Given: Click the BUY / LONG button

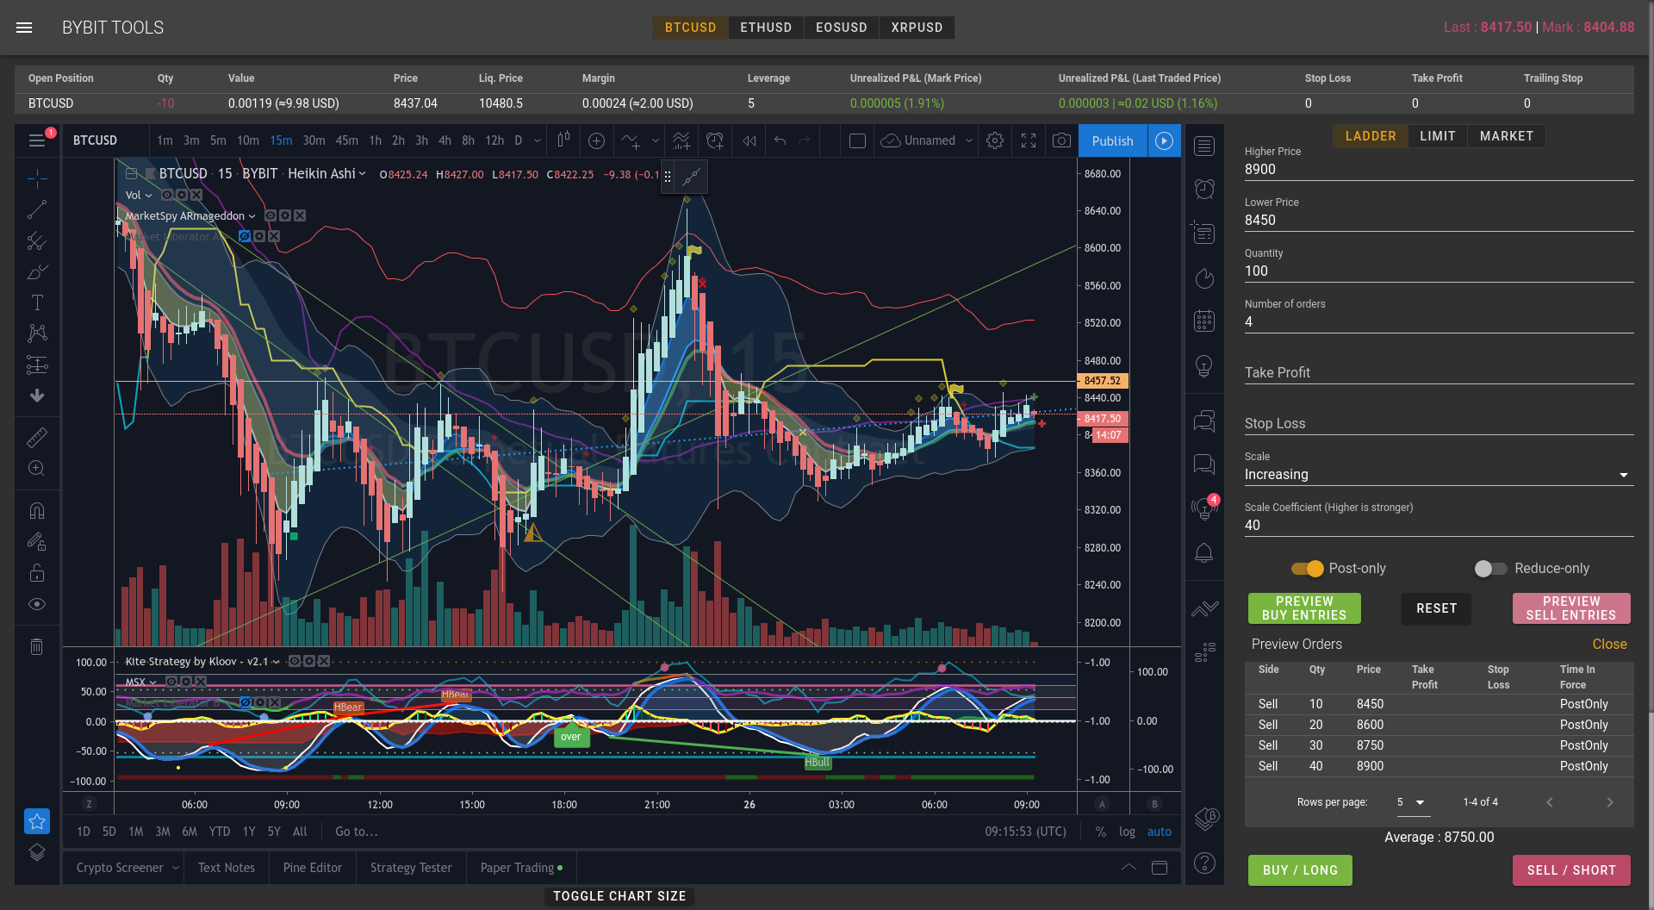Looking at the screenshot, I should coord(1300,870).
